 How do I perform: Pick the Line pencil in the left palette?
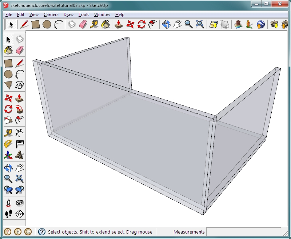coord(20,63)
